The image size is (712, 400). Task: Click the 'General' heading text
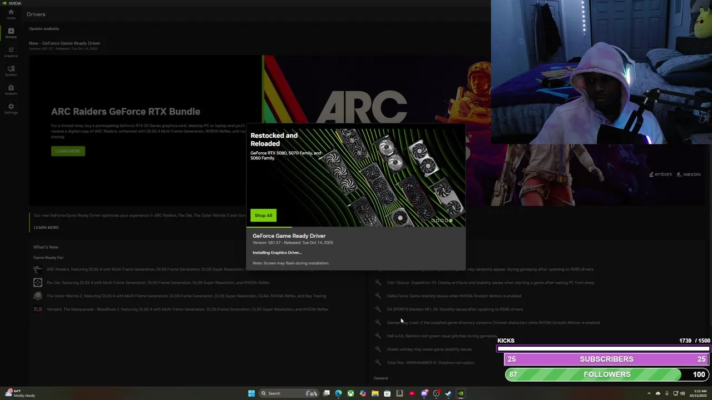[x=381, y=378]
